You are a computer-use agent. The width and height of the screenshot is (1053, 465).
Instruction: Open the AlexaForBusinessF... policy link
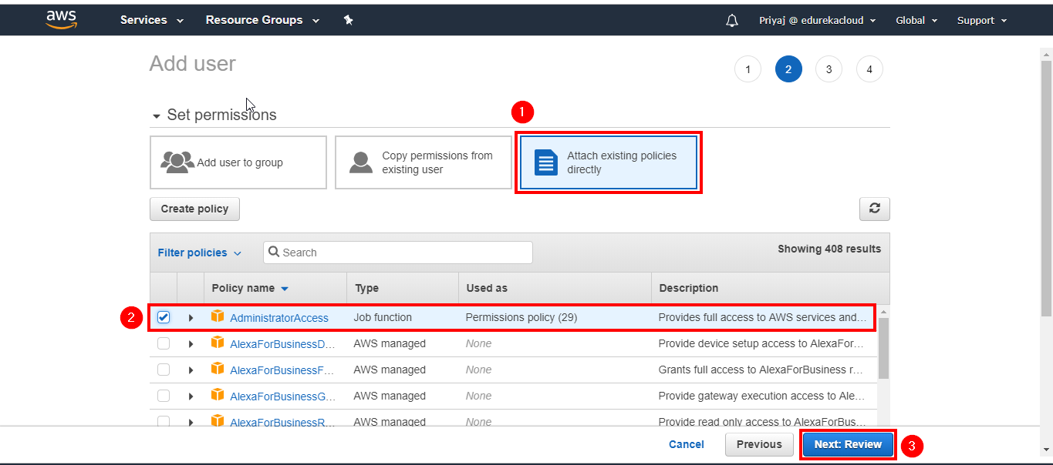[282, 370]
